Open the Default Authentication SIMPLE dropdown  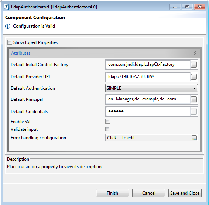151,88
